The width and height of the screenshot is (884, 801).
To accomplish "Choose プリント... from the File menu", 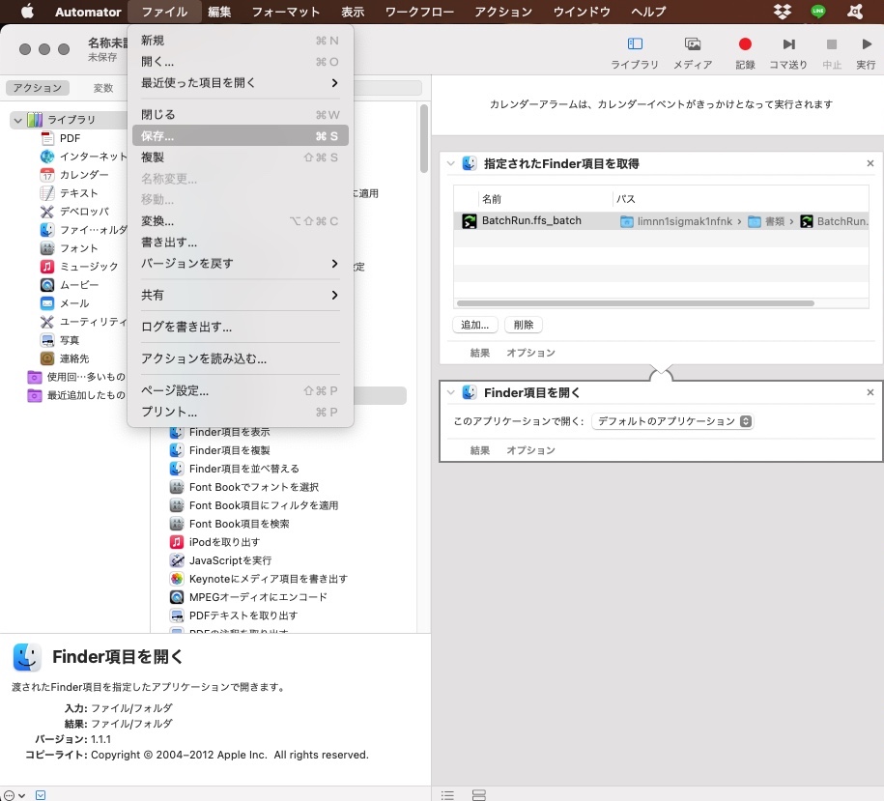I will coord(241,412).
